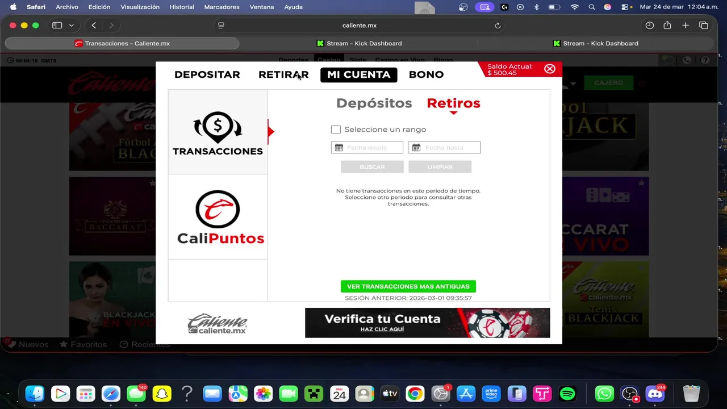Open a new Safari tab with plus
The height and width of the screenshot is (409, 727).
(686, 26)
